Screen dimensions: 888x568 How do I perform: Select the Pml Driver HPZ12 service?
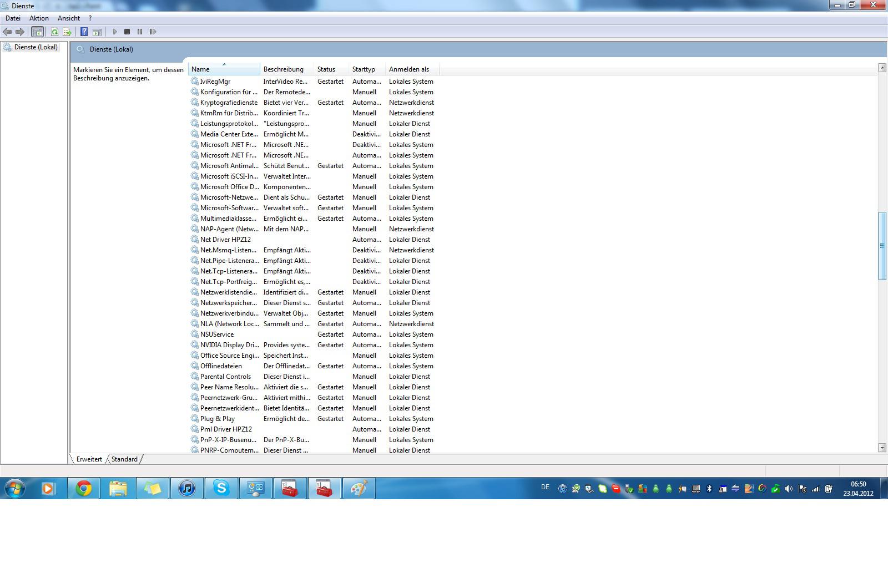[x=314, y=429]
